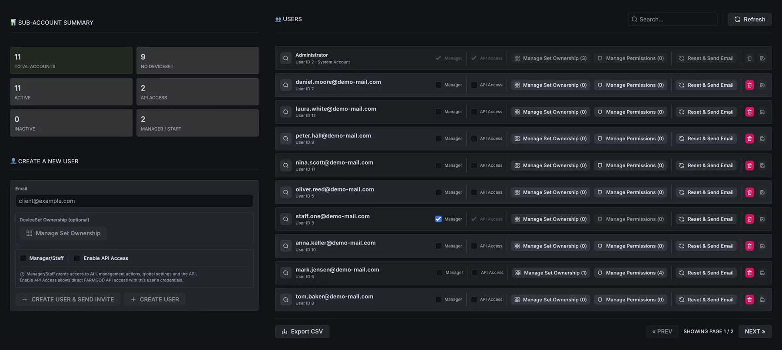
Task: Click the Active accounts summary card
Action: tap(71, 92)
